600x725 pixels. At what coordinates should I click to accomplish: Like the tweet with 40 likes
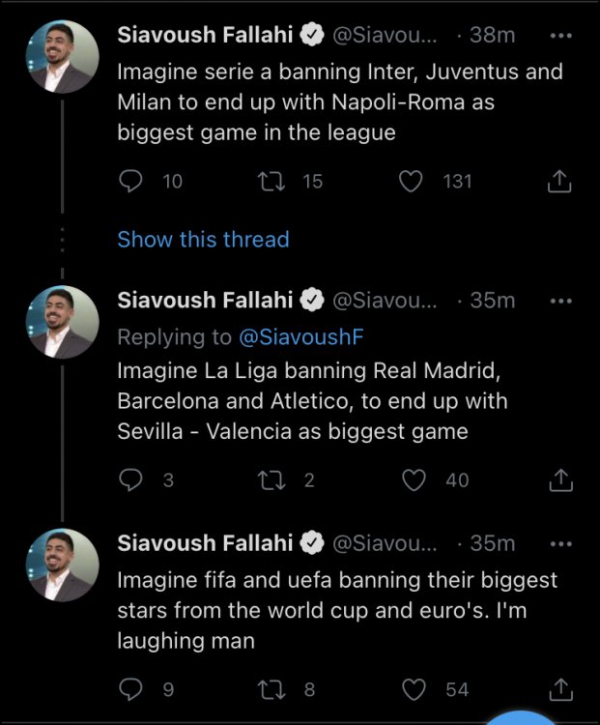click(x=414, y=479)
